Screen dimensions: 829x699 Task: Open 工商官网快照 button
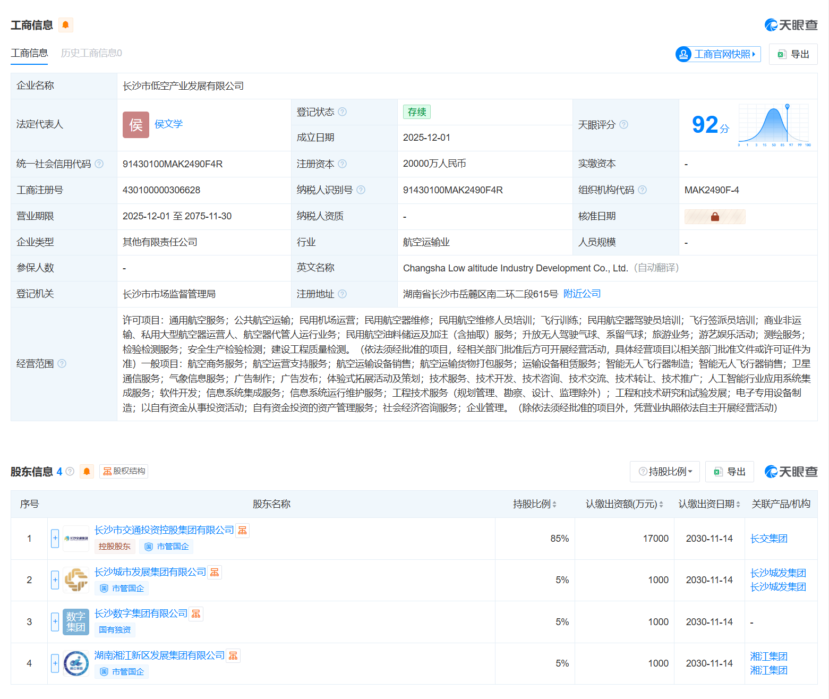718,54
